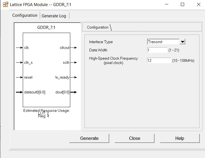Image resolution: width=205 pixels, height=158 pixels.
Task: Switch to the Generate Log tab
Action: tap(54, 16)
